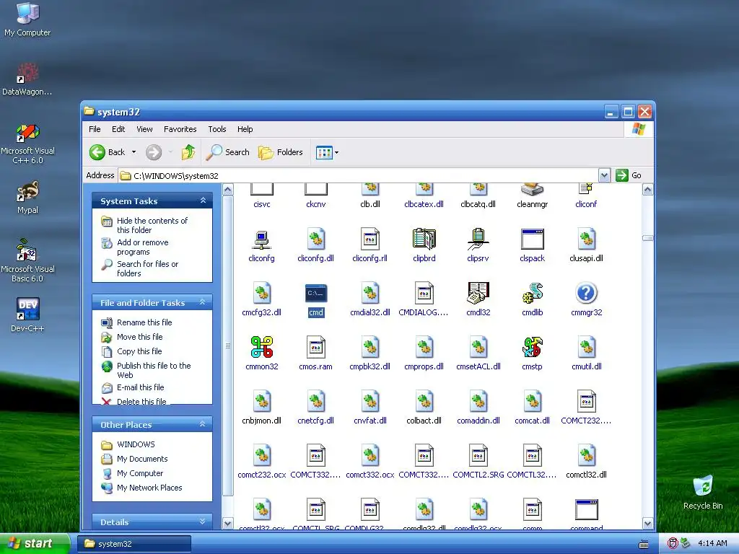The height and width of the screenshot is (554, 739).
Task: Select the cmd command prompt file
Action: click(x=316, y=299)
